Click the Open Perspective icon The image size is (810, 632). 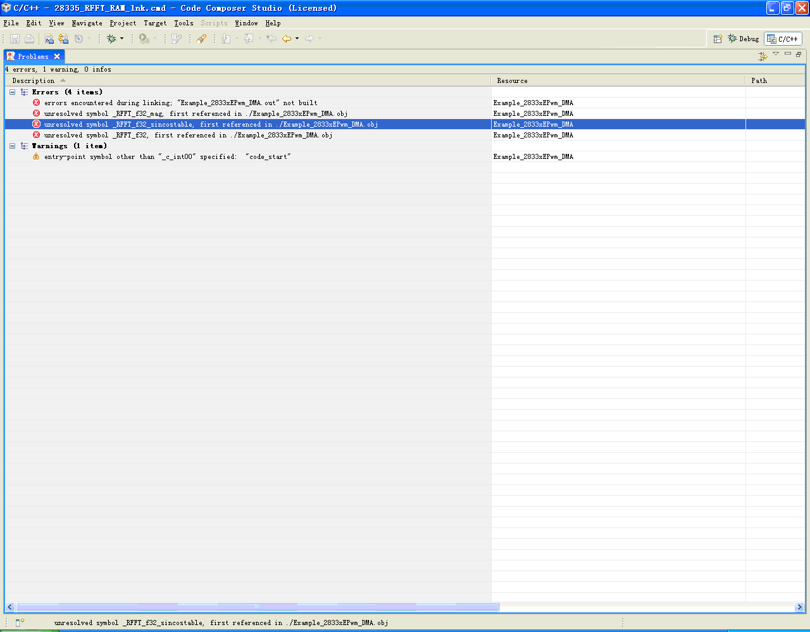pos(718,39)
